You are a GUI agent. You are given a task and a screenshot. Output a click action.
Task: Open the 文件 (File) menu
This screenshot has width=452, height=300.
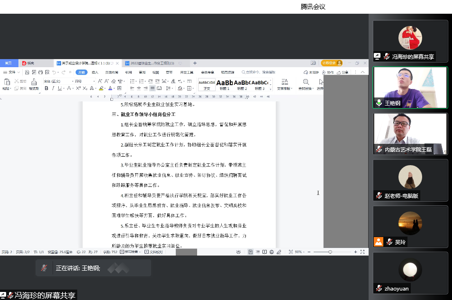[11, 72]
